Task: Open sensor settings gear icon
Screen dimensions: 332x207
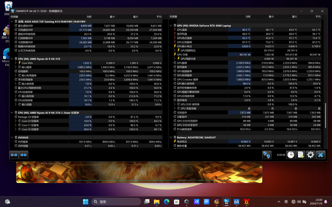Action: coord(311,155)
